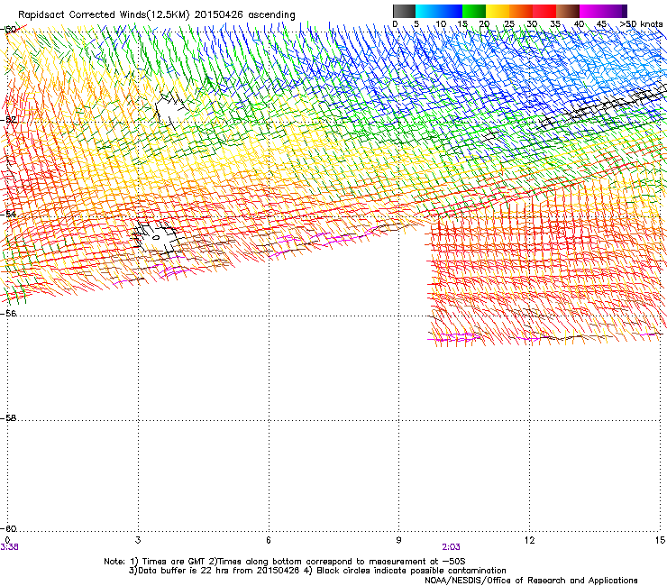Viewport: 667px width, 586px height.
Task: Click the longitude 12 axis label
Action: [x=529, y=540]
